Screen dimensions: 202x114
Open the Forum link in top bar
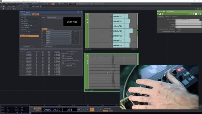pos(35,4)
